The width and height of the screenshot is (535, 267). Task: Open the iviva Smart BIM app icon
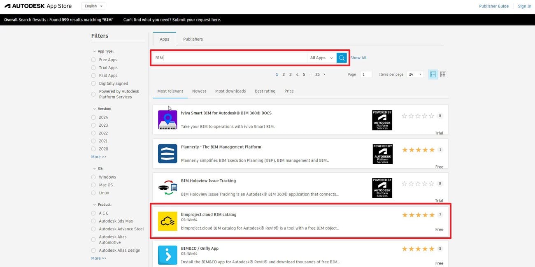click(167, 120)
